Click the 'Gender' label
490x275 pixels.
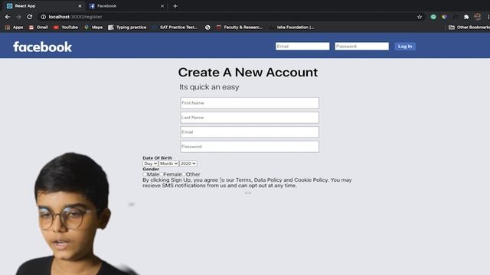click(151, 169)
